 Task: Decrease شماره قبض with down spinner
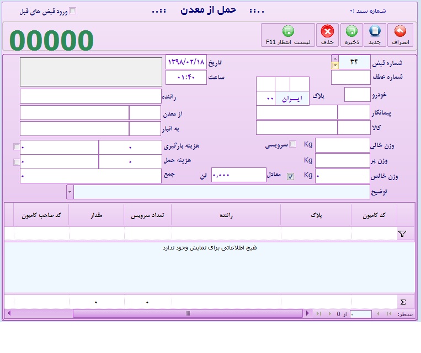tap(335, 66)
